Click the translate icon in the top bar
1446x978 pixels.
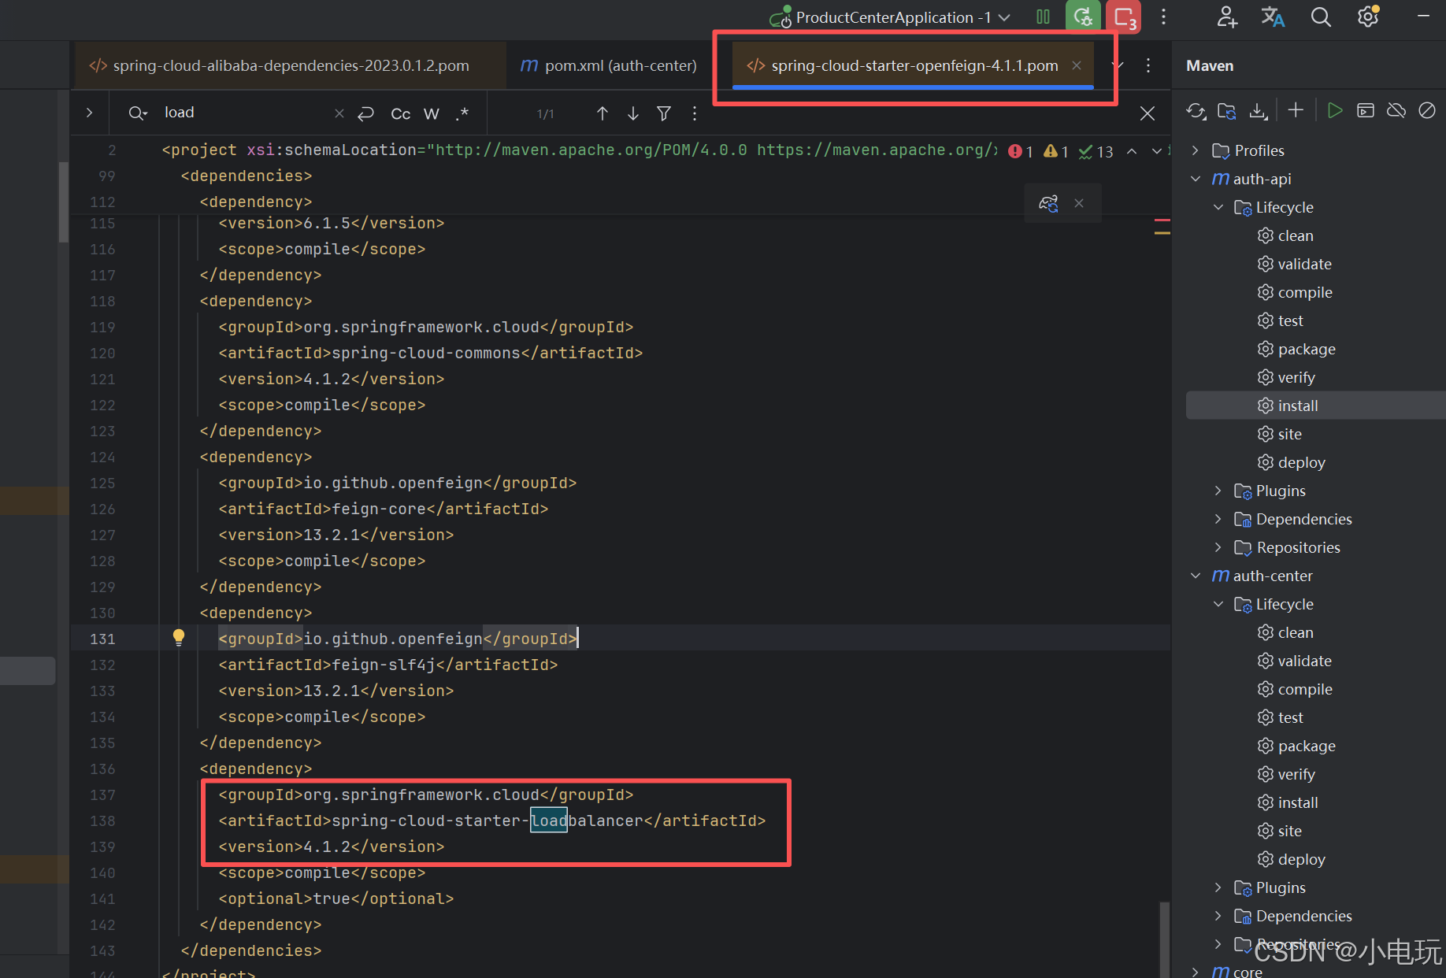coord(1273,17)
